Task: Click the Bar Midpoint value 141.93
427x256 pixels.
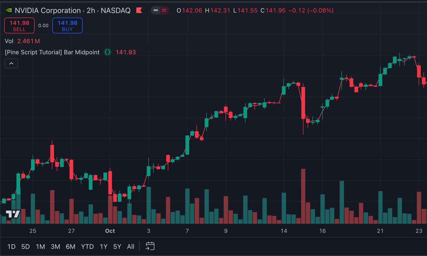Action: click(126, 52)
